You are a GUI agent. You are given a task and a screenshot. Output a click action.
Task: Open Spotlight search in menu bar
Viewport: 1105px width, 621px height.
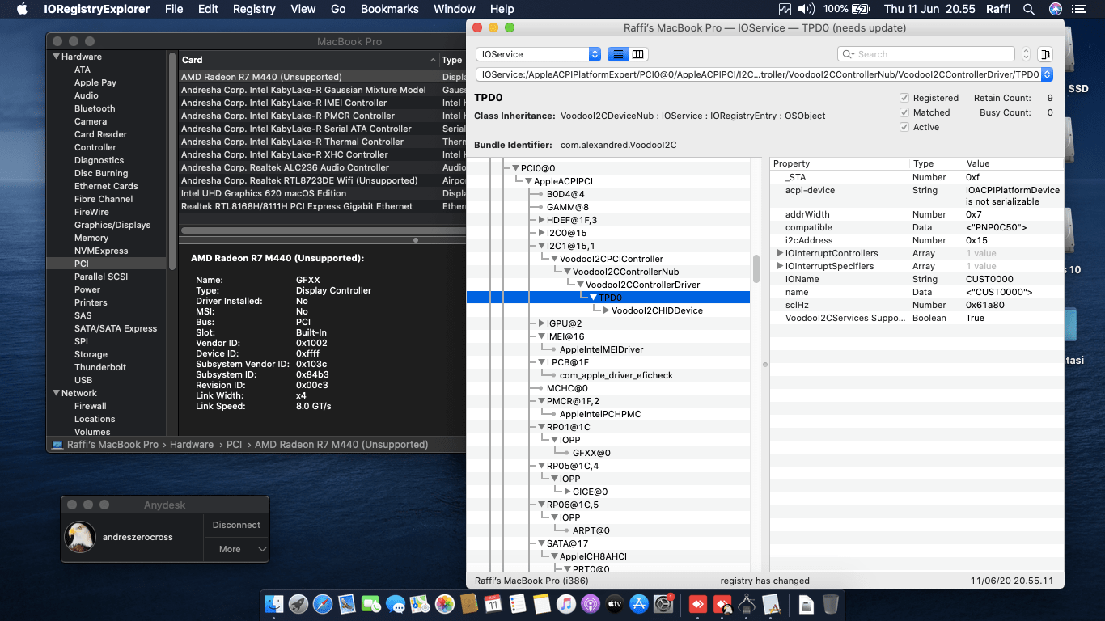tap(1029, 9)
